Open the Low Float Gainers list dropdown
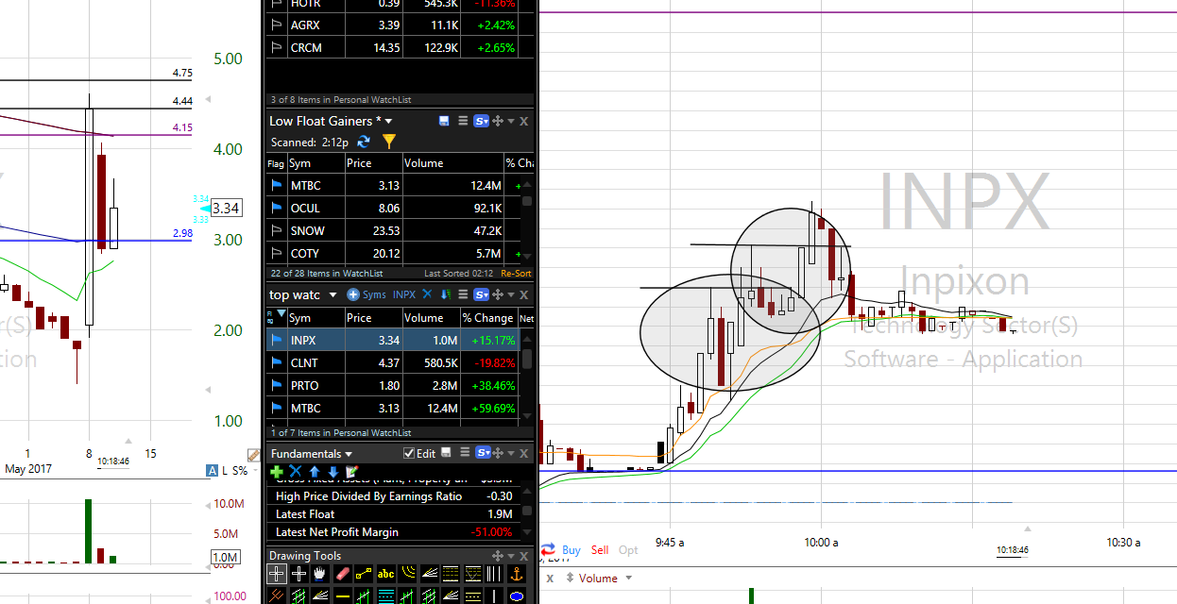Screen dimensions: 1177x604 [x=388, y=121]
